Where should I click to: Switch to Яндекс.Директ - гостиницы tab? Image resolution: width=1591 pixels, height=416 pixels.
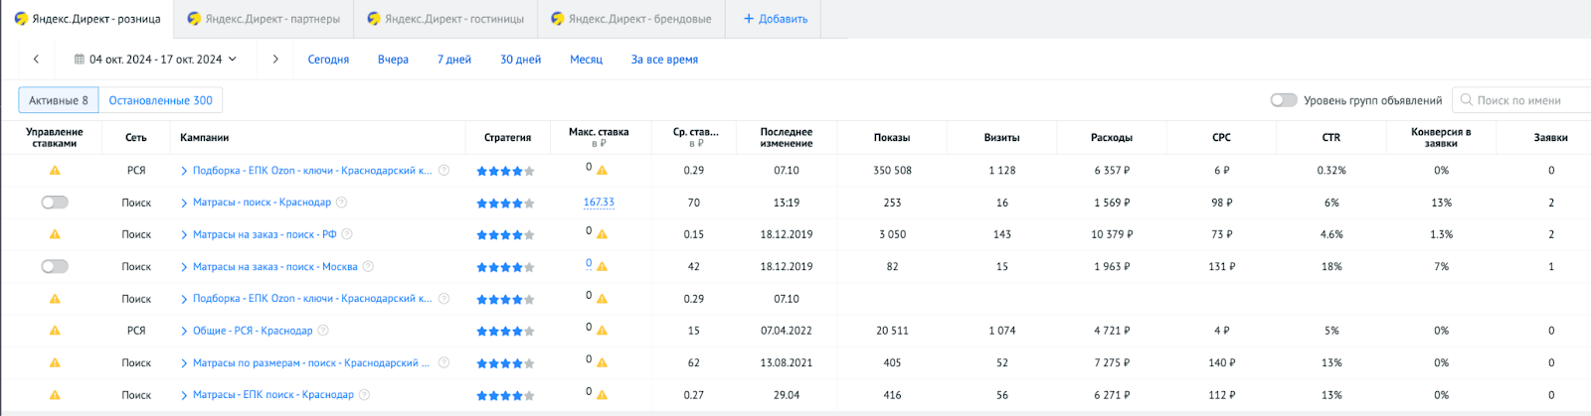point(445,19)
